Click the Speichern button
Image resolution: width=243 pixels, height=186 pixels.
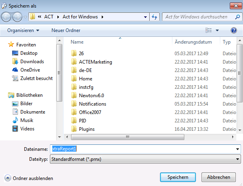(178, 177)
